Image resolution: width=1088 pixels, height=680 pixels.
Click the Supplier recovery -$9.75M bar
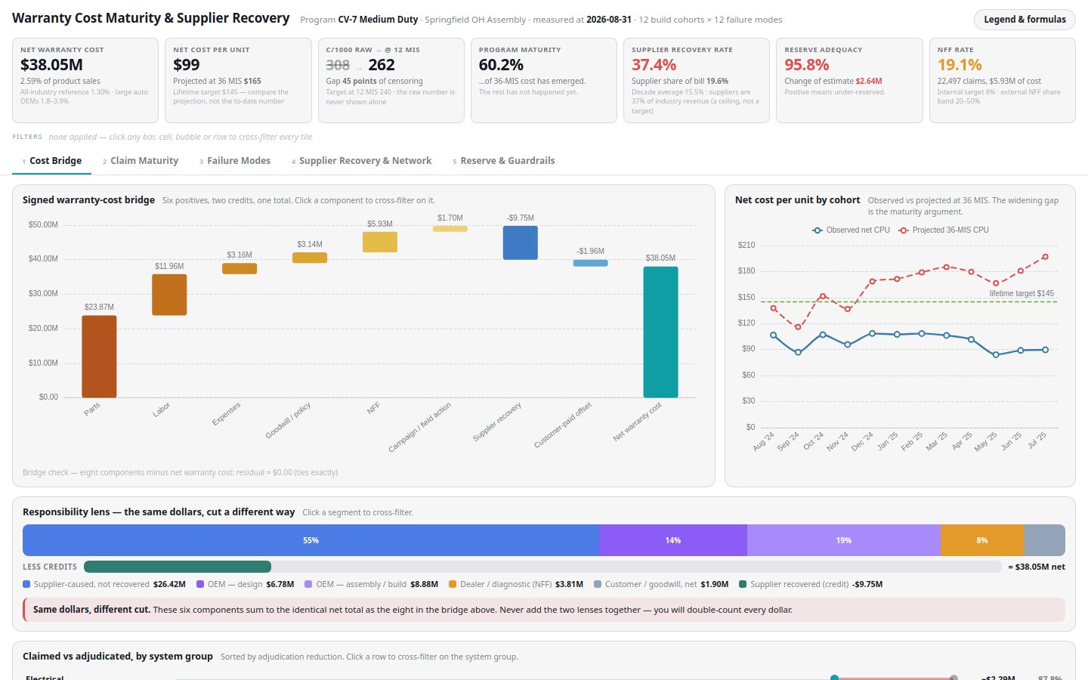tap(521, 243)
